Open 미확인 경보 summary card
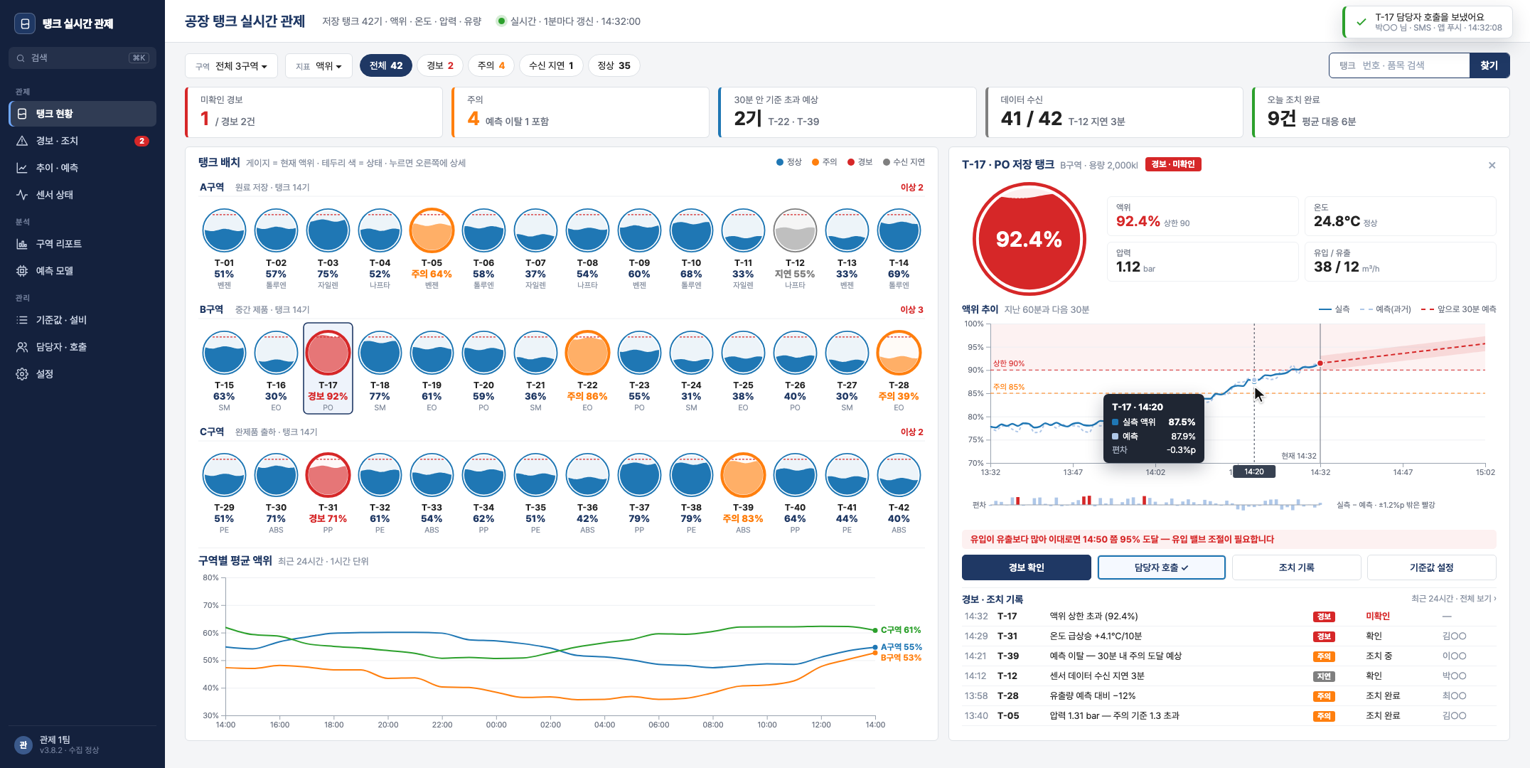 [x=314, y=112]
